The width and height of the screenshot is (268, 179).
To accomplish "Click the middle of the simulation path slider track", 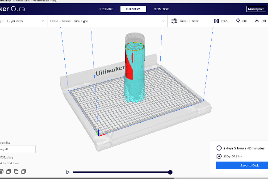I will (121, 172).
